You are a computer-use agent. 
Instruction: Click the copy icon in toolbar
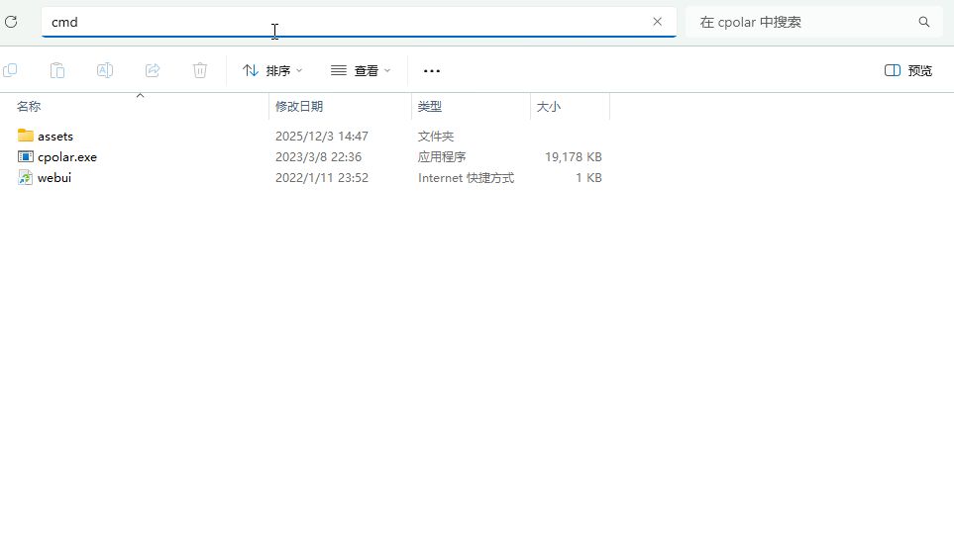(x=10, y=70)
